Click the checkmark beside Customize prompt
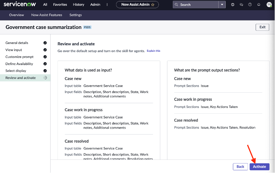Image resolution: width=275 pixels, height=173 pixels. (45, 57)
